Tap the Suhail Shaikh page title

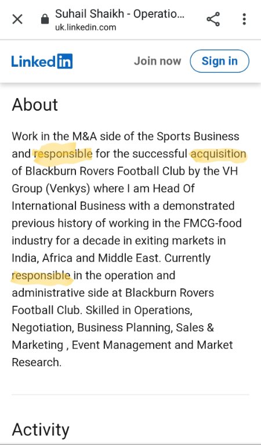(119, 13)
